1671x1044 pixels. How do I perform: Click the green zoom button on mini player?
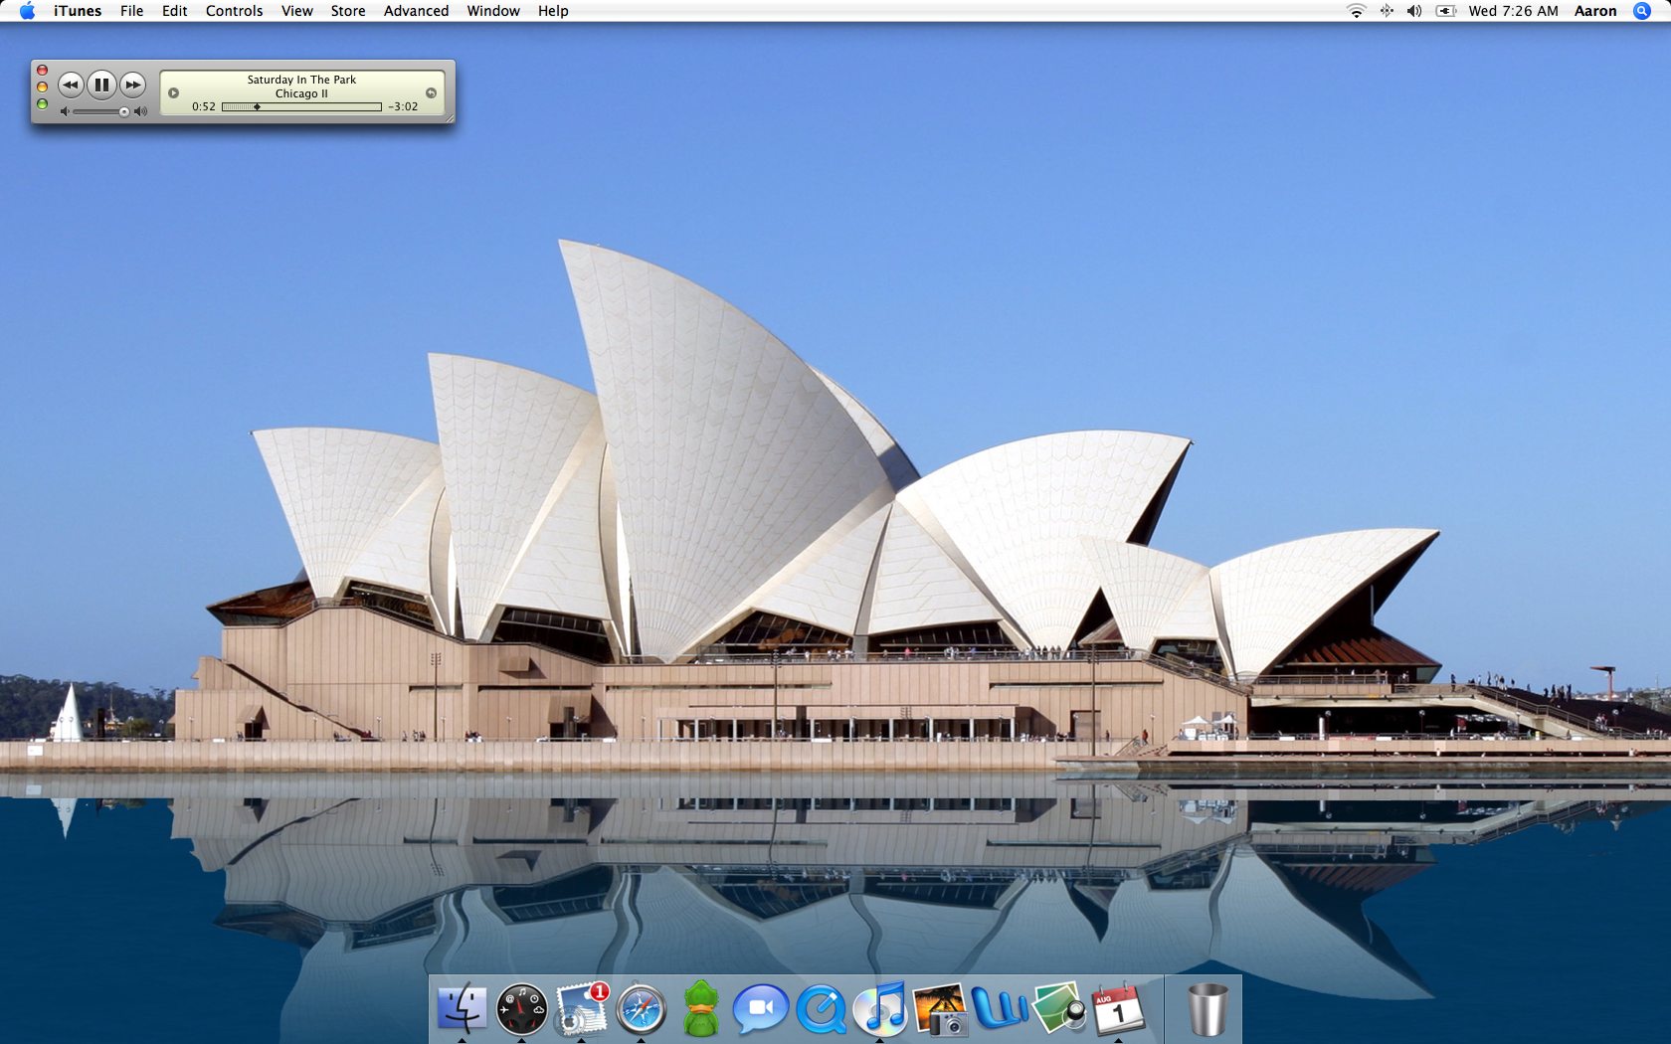42,104
